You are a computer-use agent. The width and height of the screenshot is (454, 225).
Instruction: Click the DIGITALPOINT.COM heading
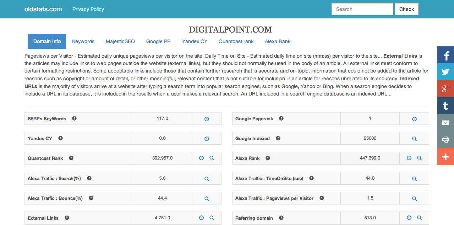(x=230, y=30)
